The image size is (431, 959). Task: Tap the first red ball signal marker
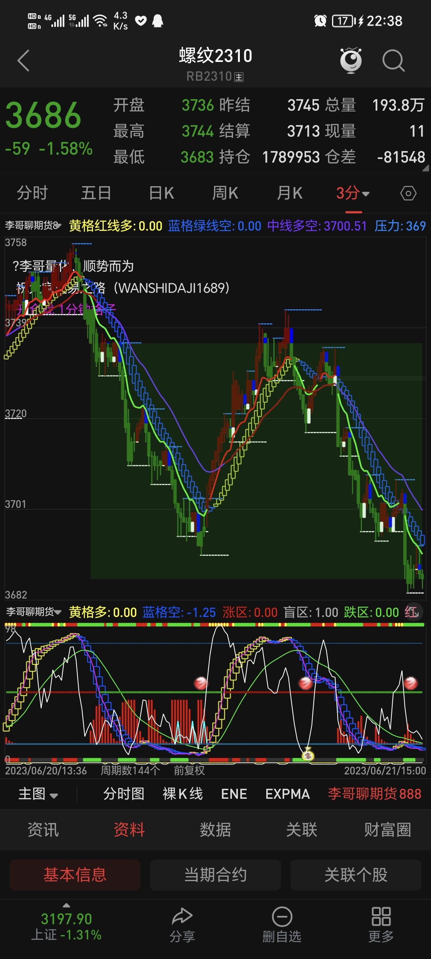201,683
